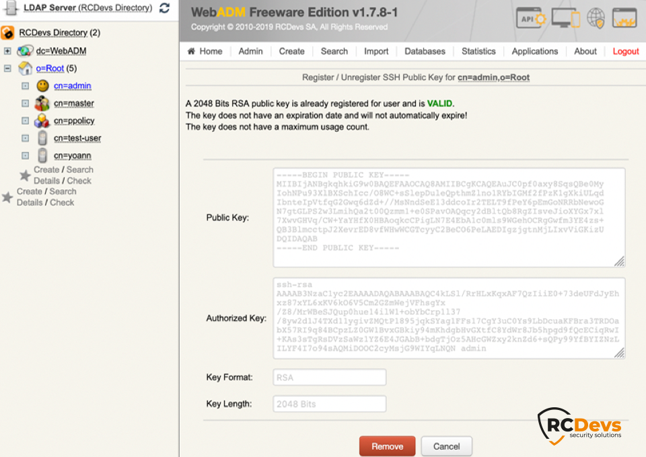Click the star icon under o=Root
Image resolution: width=646 pixels, height=457 pixels.
pyautogui.click(x=25, y=175)
